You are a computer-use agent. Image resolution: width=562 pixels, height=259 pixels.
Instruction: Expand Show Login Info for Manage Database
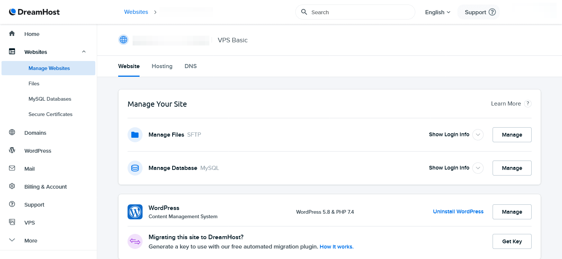[x=478, y=168]
